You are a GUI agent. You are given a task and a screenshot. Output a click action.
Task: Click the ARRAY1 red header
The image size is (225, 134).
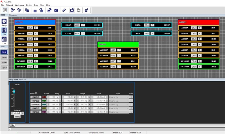199,22
